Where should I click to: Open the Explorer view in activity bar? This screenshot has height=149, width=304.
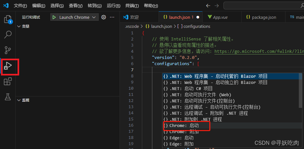click(x=8, y=19)
